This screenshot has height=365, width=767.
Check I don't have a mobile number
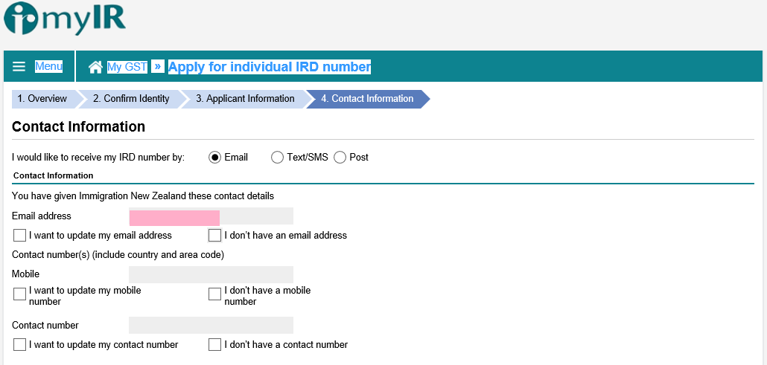click(215, 294)
